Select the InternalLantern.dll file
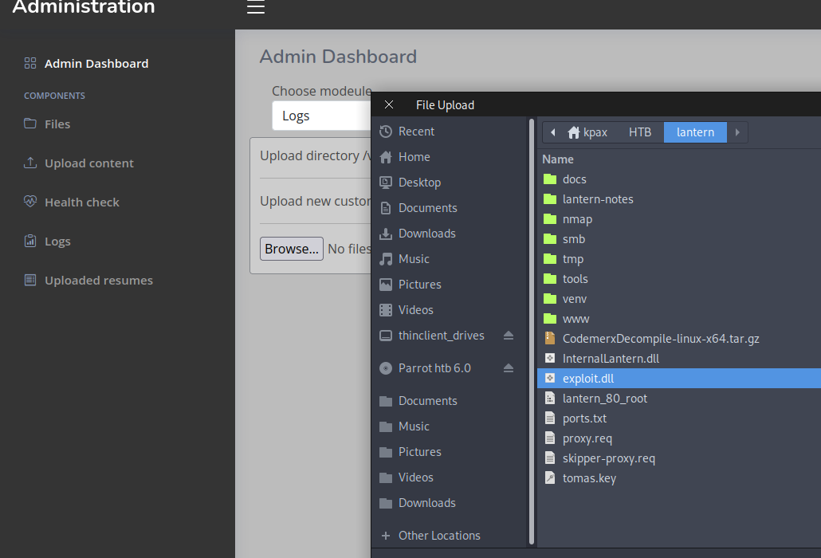 point(611,359)
